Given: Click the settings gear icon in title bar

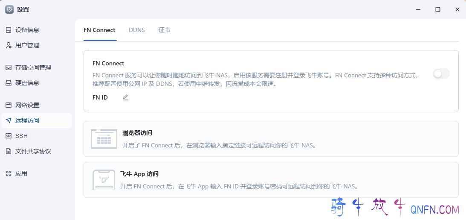Looking at the screenshot, I should (x=9, y=9).
